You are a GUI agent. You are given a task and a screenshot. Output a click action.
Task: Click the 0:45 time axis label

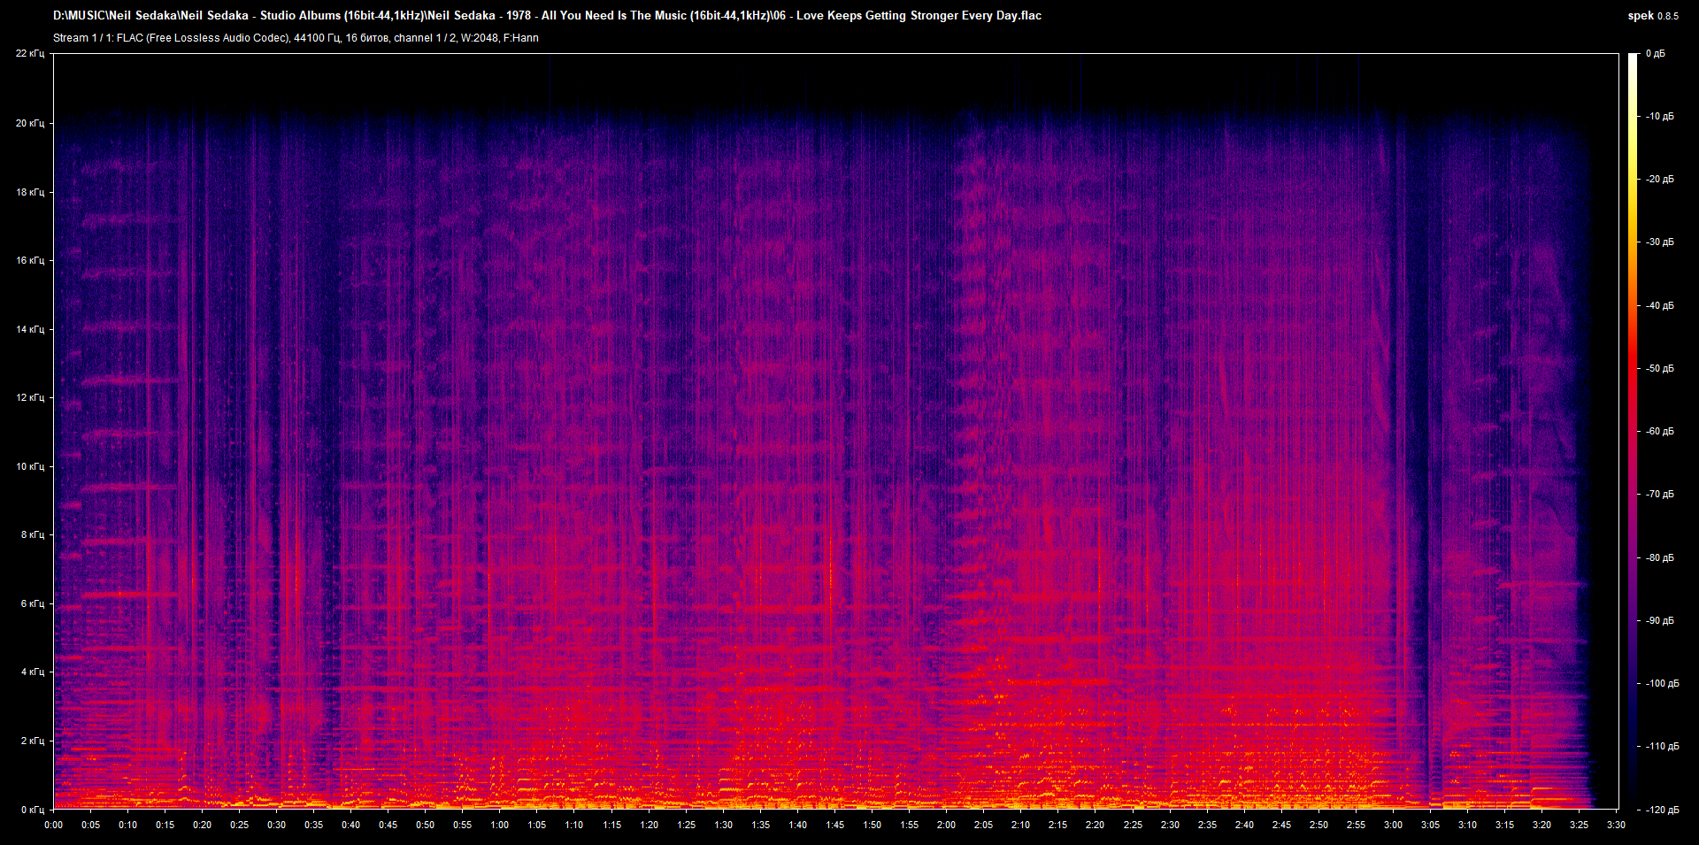click(388, 825)
